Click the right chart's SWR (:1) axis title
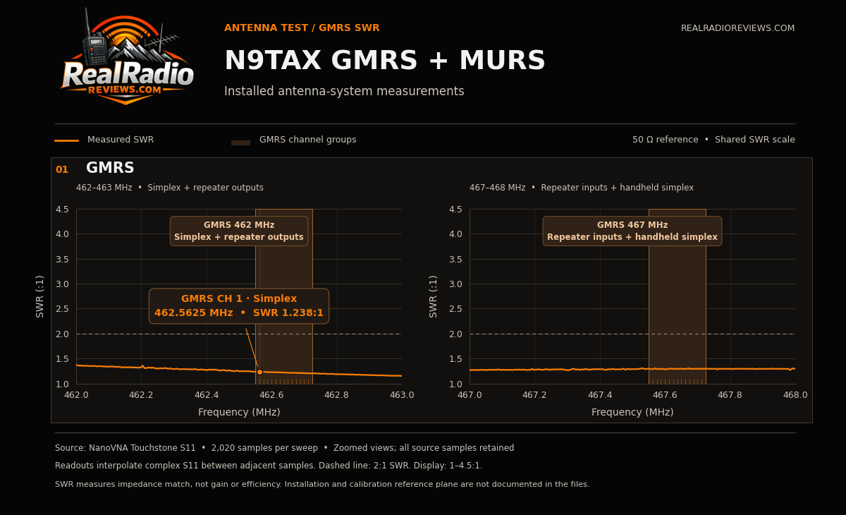 point(434,296)
